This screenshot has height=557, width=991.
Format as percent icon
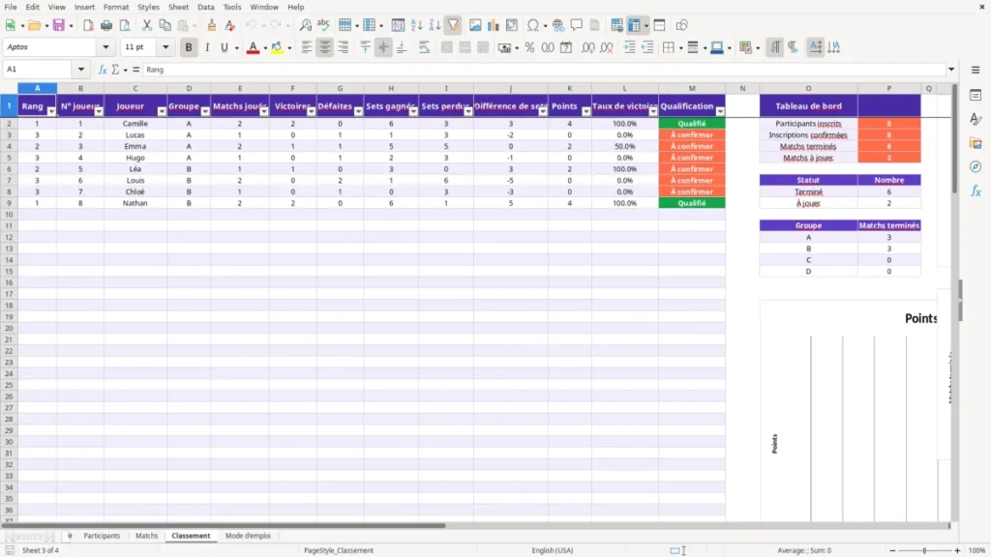tap(529, 47)
